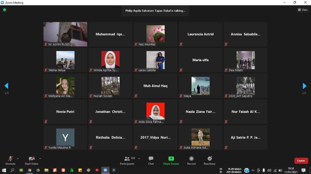Go to previous page of participants
This screenshot has width=311, height=174.
[x=6, y=86]
